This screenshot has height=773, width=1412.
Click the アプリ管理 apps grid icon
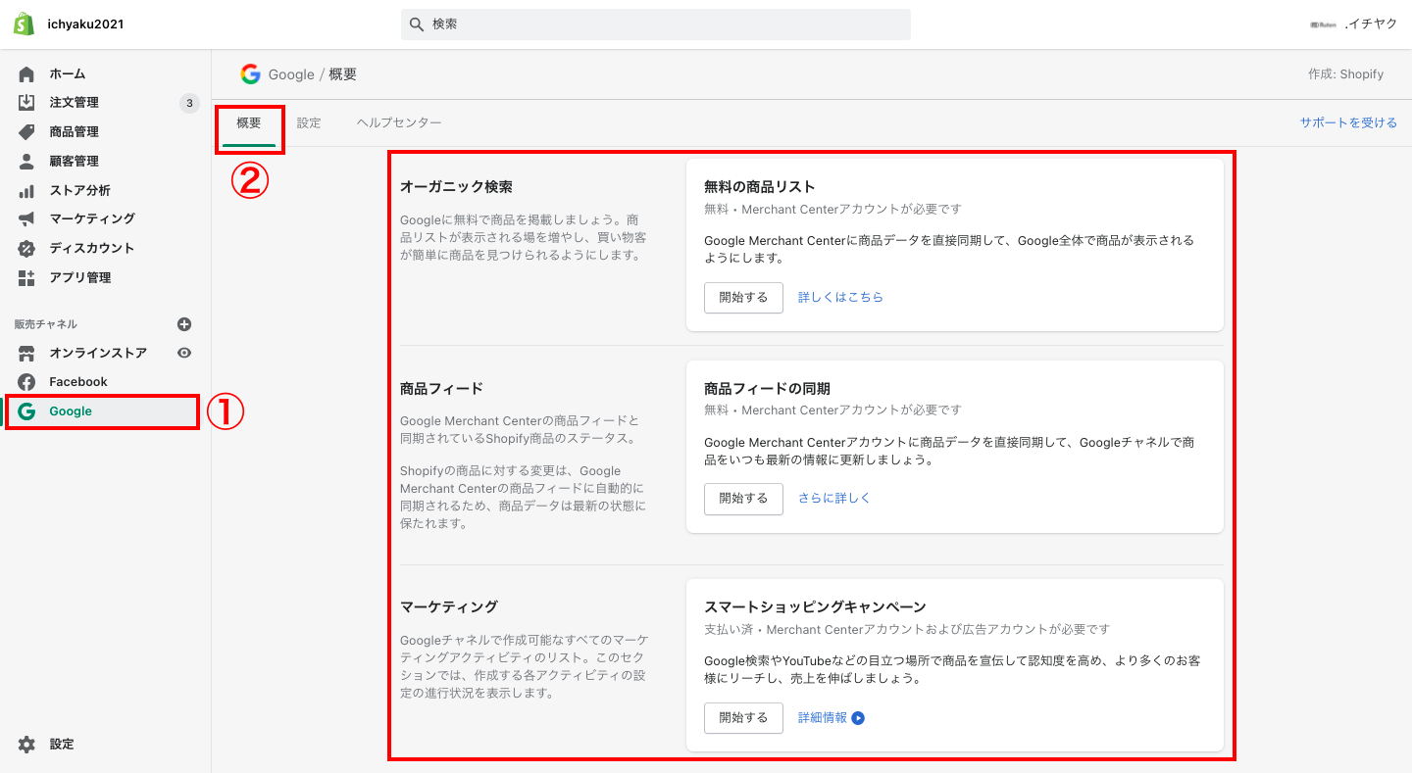(26, 278)
